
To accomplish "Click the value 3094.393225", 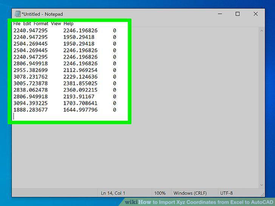I will (x=31, y=103).
